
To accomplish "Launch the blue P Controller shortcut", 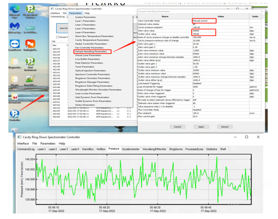I will point(15,115).
